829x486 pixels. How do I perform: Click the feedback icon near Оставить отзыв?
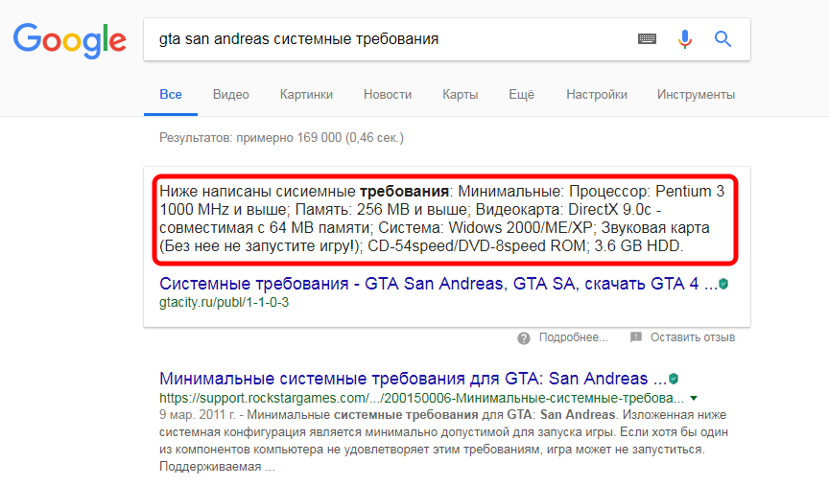tap(636, 337)
